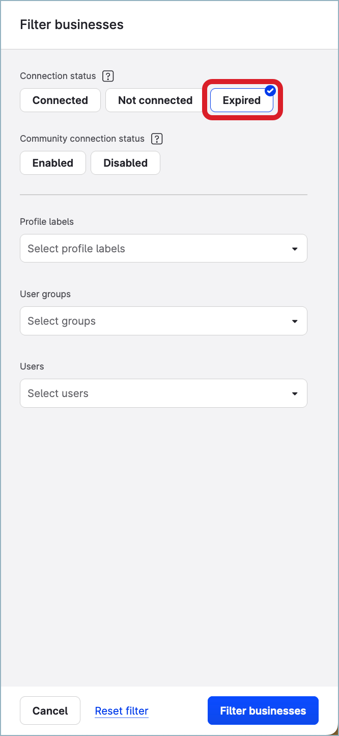
Task: Click the Users dropdown arrow
Action: (x=295, y=393)
